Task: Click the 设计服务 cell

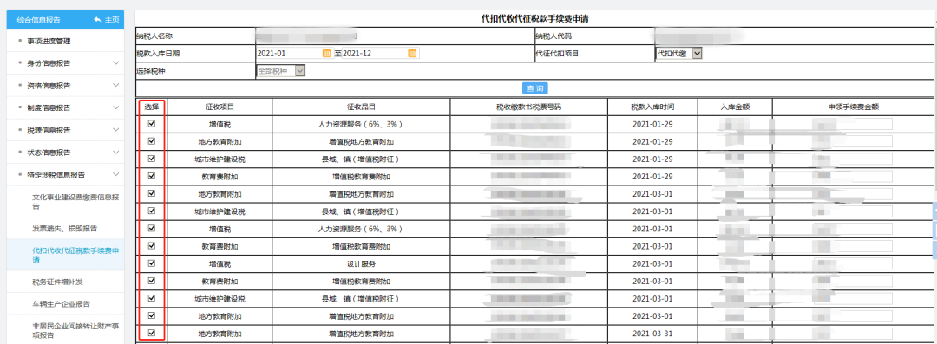Action: point(361,263)
